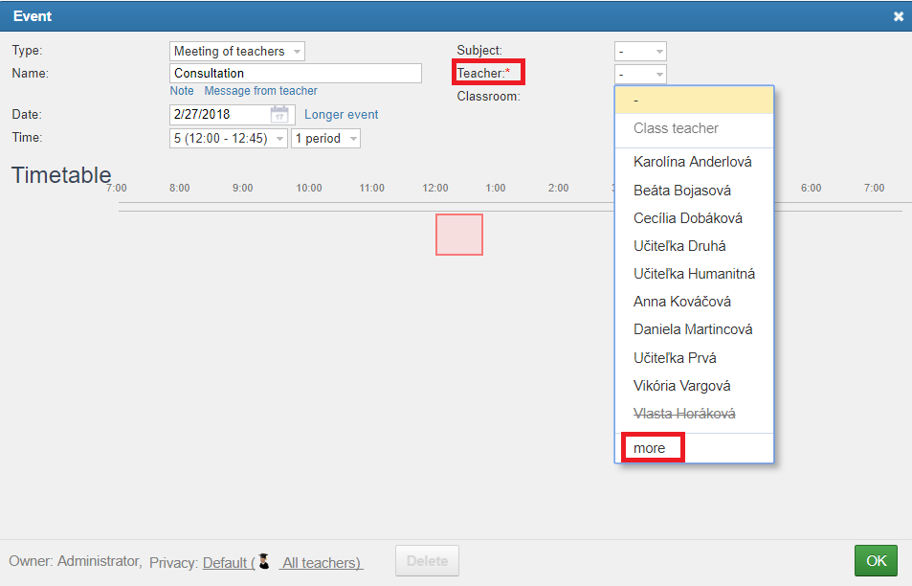Click the 6:00 time label in timetable
The width and height of the screenshot is (912, 586).
coord(811,188)
